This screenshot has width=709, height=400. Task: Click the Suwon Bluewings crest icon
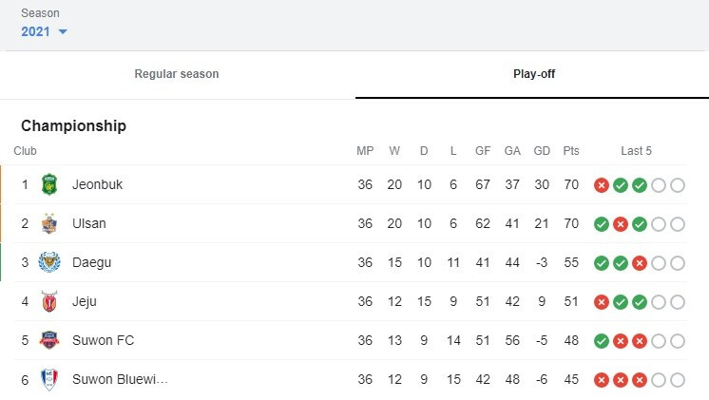(49, 379)
